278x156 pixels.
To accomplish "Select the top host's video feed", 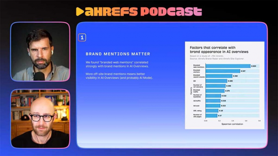I will pyautogui.click(x=40, y=52).
